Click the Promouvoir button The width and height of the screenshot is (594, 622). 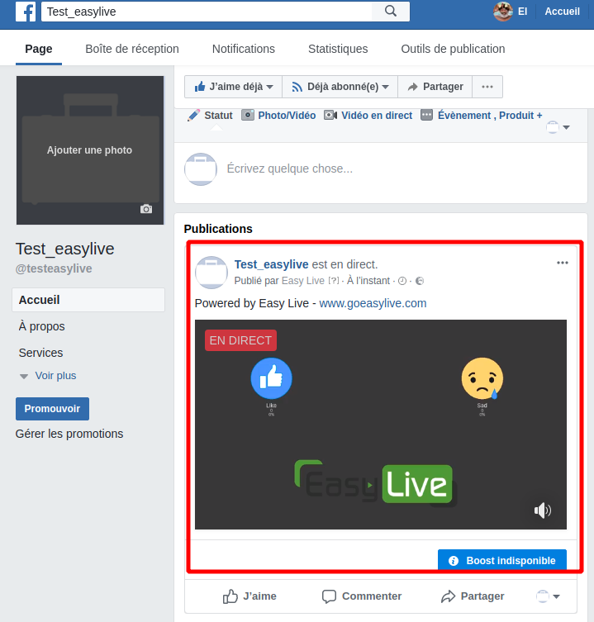point(52,409)
